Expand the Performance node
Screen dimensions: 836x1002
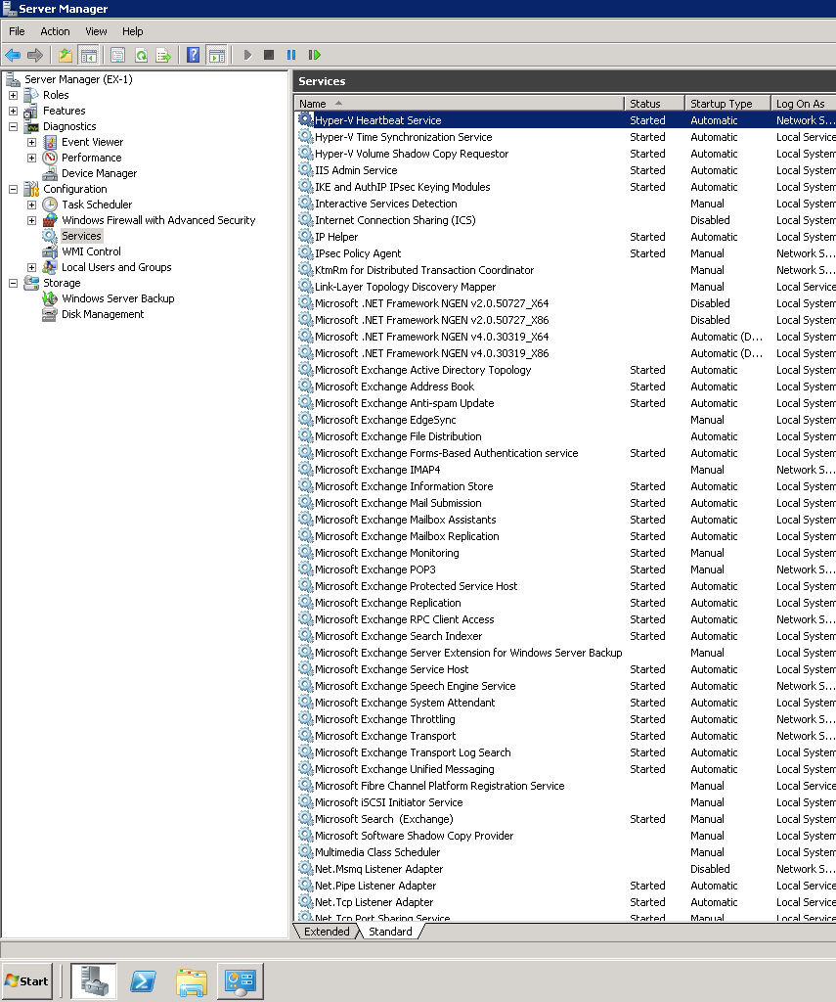coord(32,158)
